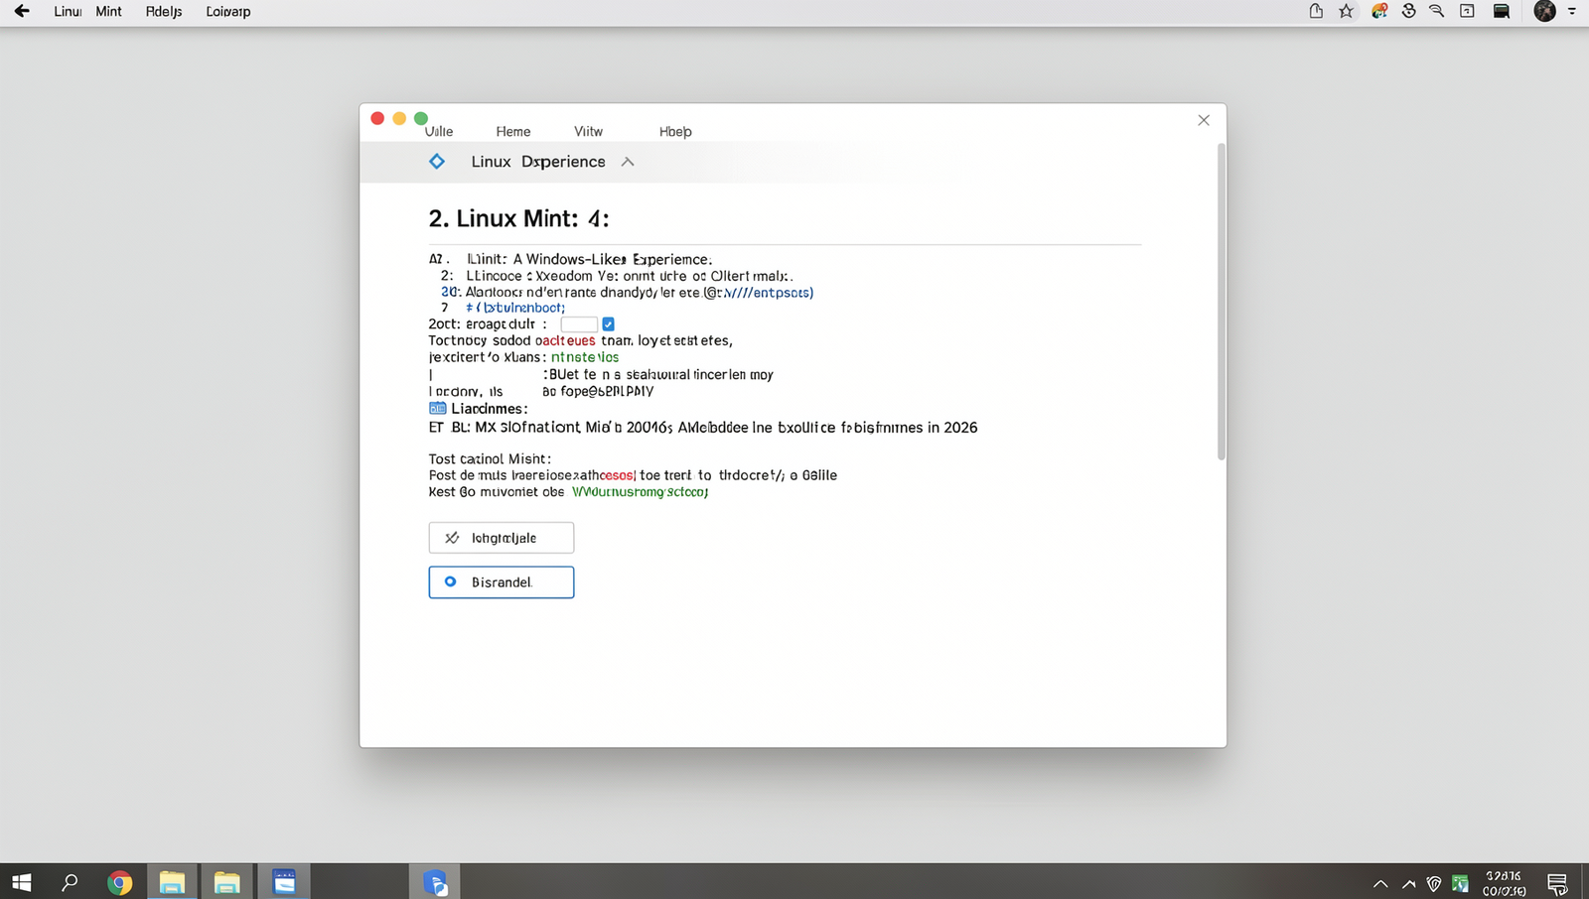
Task: Click the green icon in system tray
Action: pos(1460,883)
